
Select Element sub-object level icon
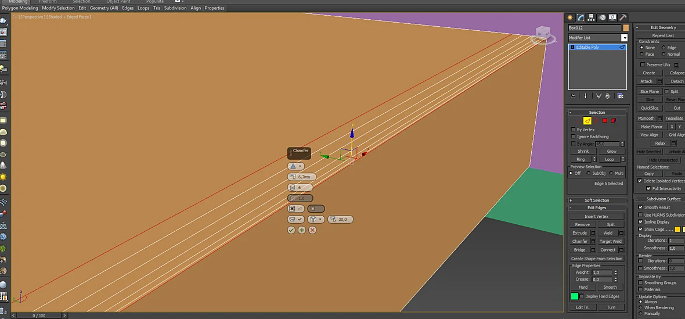[x=614, y=121]
